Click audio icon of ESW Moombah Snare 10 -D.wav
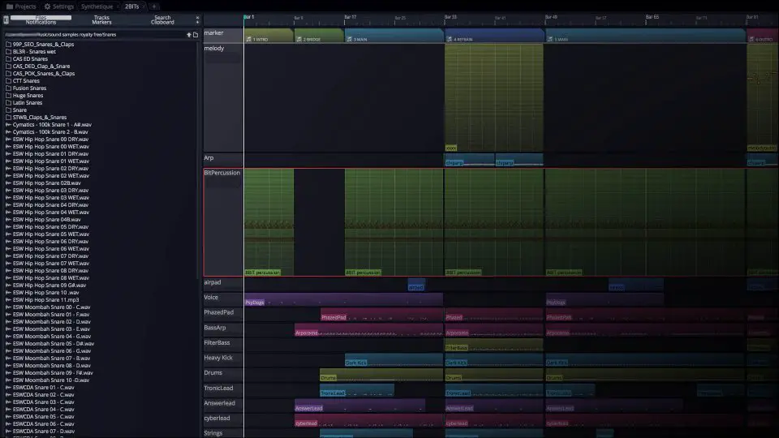Image resolution: width=779 pixels, height=438 pixels. (8, 380)
